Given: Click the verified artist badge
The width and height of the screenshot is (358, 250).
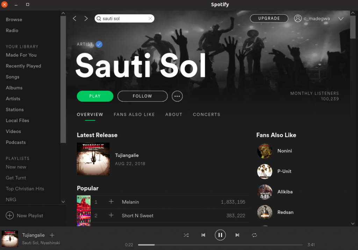Looking at the screenshot, I should tap(99, 44).
